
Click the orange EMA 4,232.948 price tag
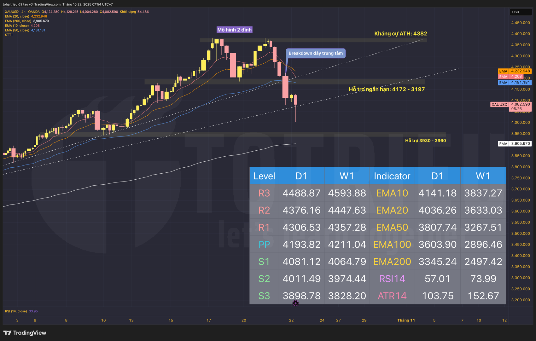[x=515, y=71]
